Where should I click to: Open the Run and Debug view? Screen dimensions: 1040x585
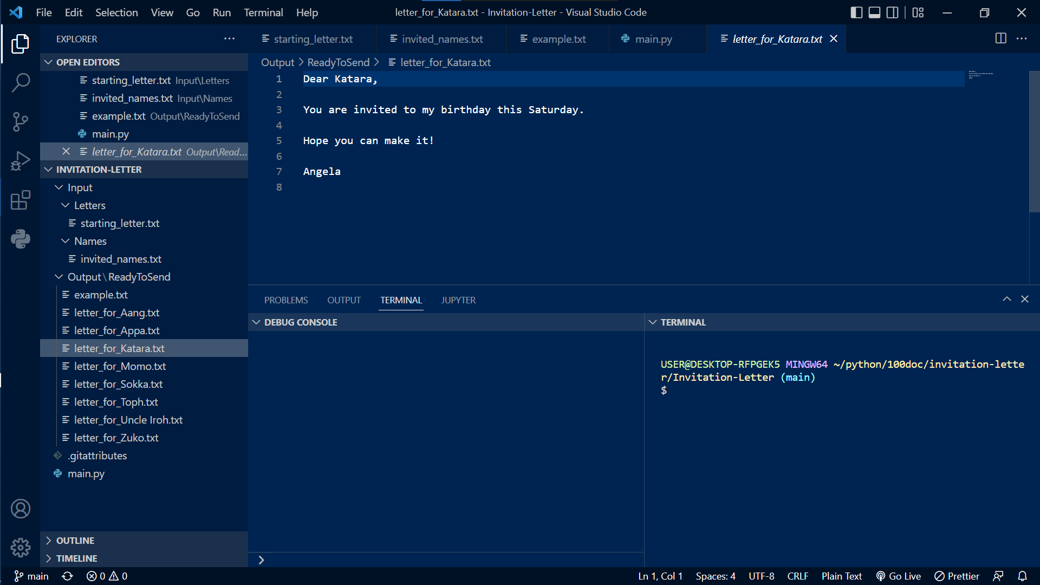click(x=20, y=161)
